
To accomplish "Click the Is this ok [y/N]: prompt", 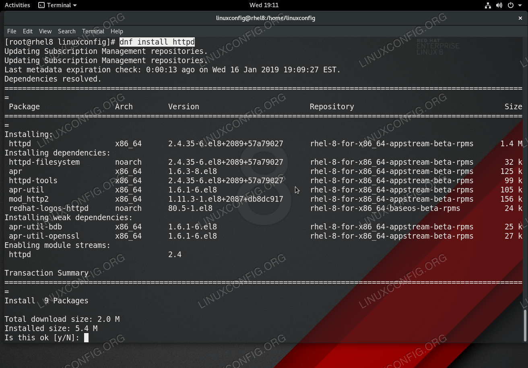I will [42, 338].
